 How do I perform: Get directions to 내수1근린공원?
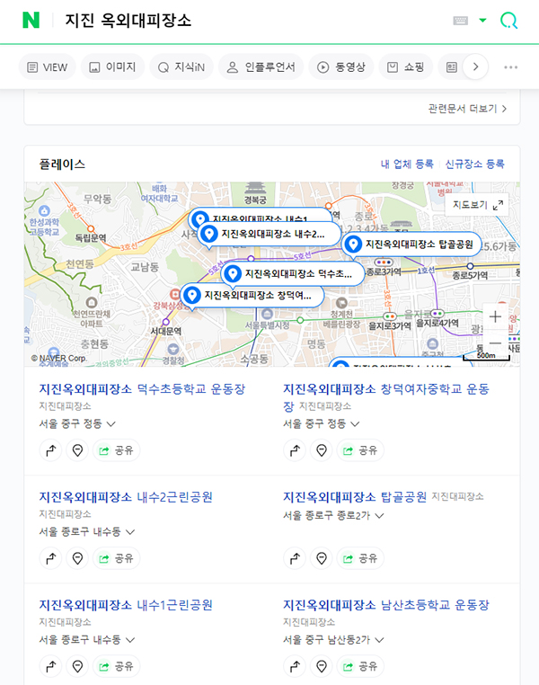pyautogui.click(x=51, y=666)
